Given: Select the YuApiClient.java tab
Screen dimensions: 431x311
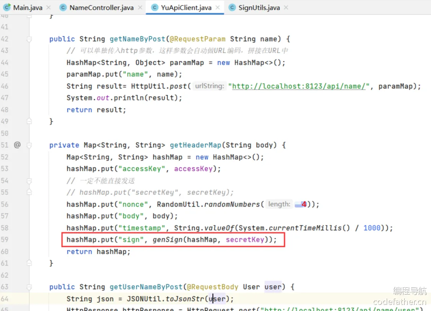Looking at the screenshot, I should (x=186, y=7).
